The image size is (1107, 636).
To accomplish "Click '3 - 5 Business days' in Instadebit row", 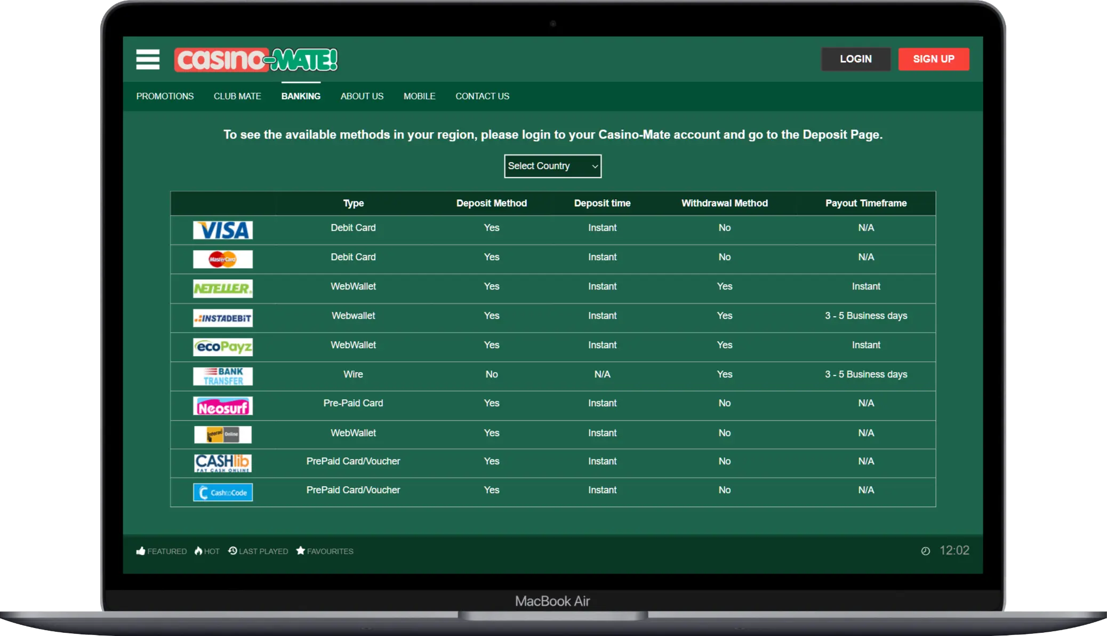I will pos(866,316).
